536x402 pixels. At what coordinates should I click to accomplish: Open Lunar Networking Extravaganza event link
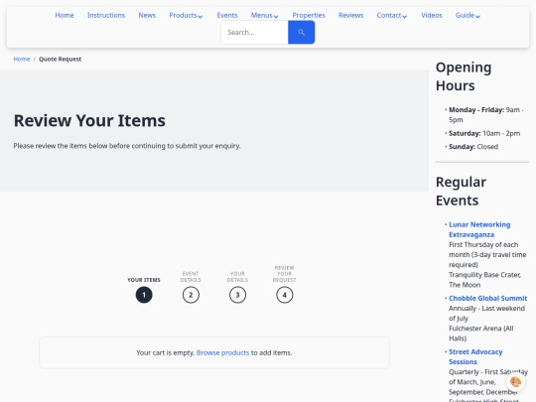[479, 229]
